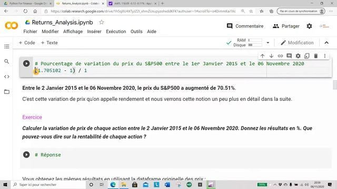Star the Returns_Analysis.ipynb notebook

point(102,22)
